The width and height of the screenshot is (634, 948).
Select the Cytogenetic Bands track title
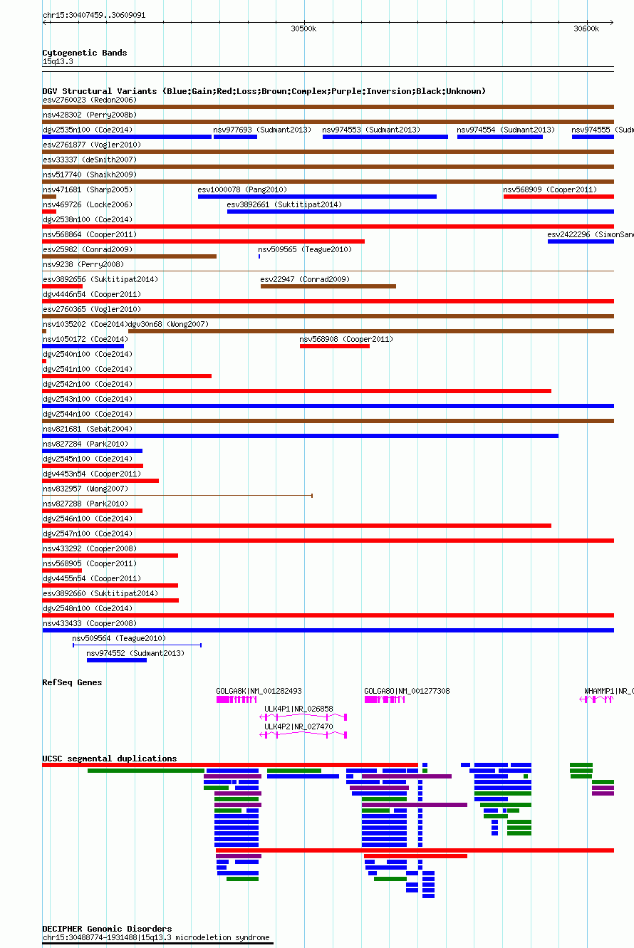tap(85, 53)
